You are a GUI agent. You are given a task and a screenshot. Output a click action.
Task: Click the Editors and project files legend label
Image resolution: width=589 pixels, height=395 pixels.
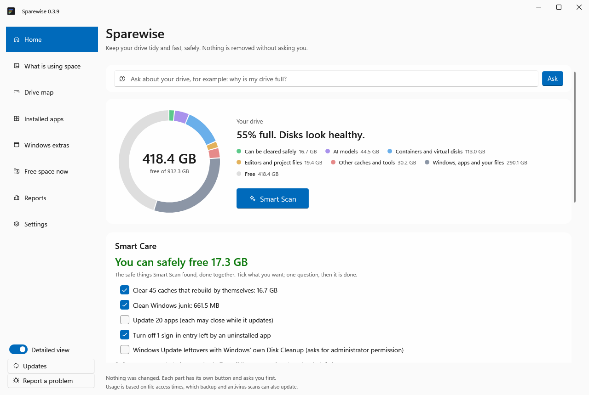273,163
